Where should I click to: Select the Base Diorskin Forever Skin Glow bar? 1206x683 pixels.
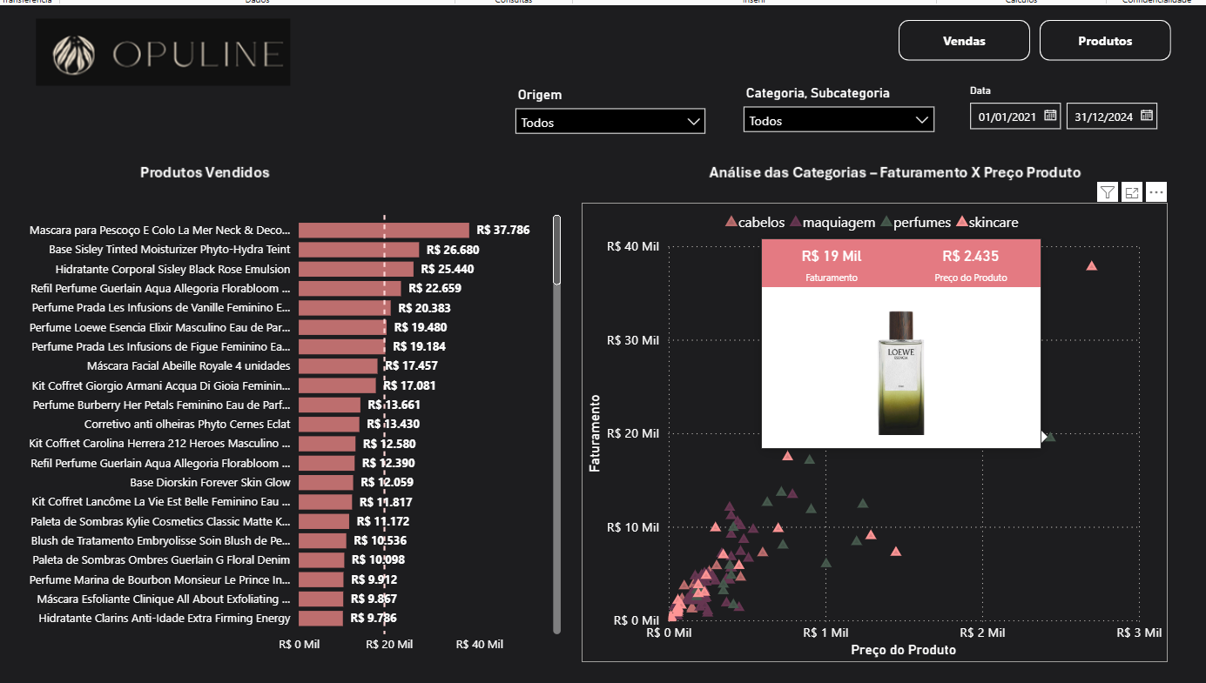pos(326,482)
